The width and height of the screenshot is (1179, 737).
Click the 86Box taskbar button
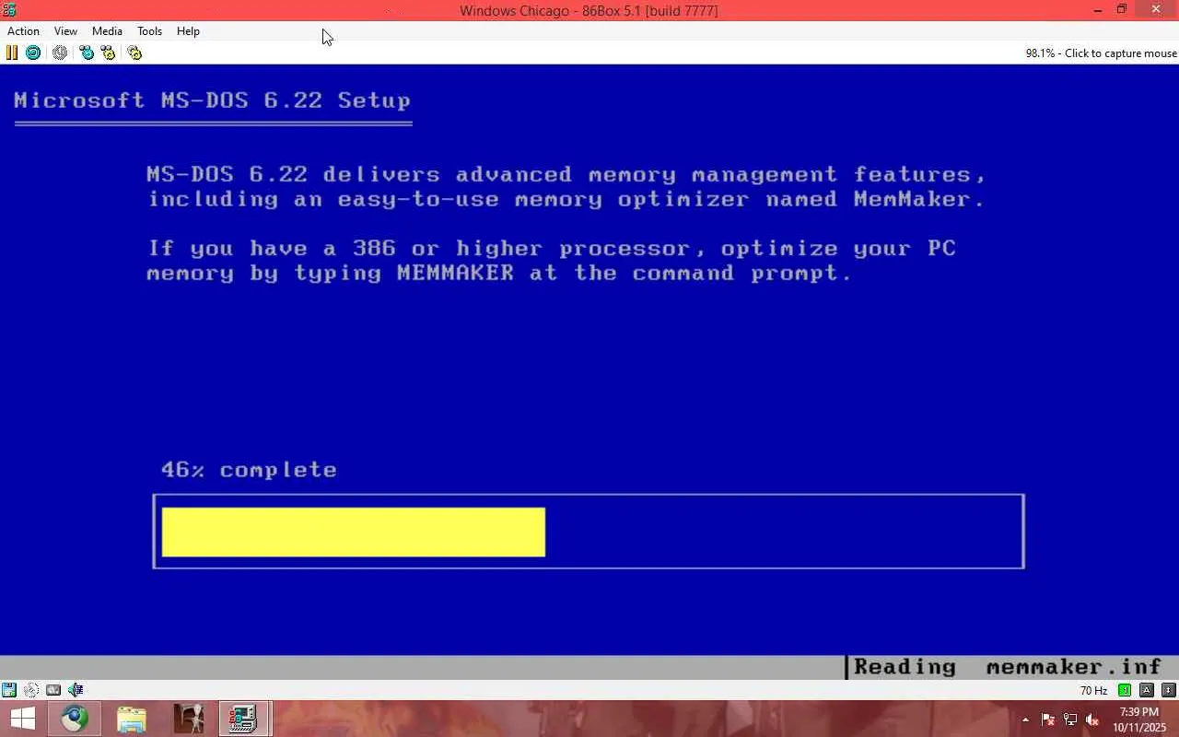[x=243, y=719]
